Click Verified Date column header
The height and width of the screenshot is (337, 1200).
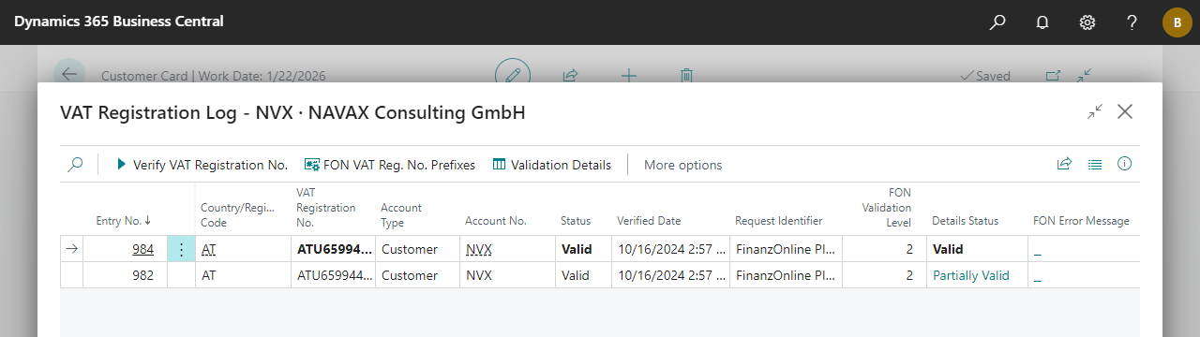click(649, 221)
